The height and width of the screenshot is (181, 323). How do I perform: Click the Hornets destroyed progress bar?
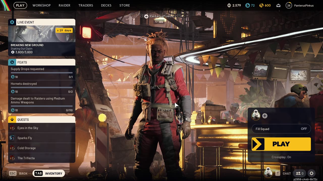[x=42, y=87]
